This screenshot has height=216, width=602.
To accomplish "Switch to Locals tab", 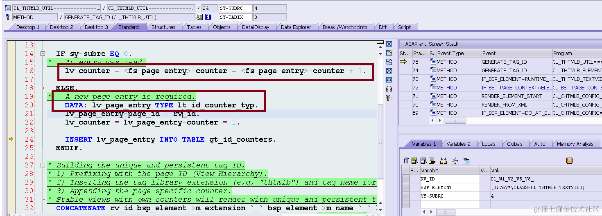I will click(489, 144).
